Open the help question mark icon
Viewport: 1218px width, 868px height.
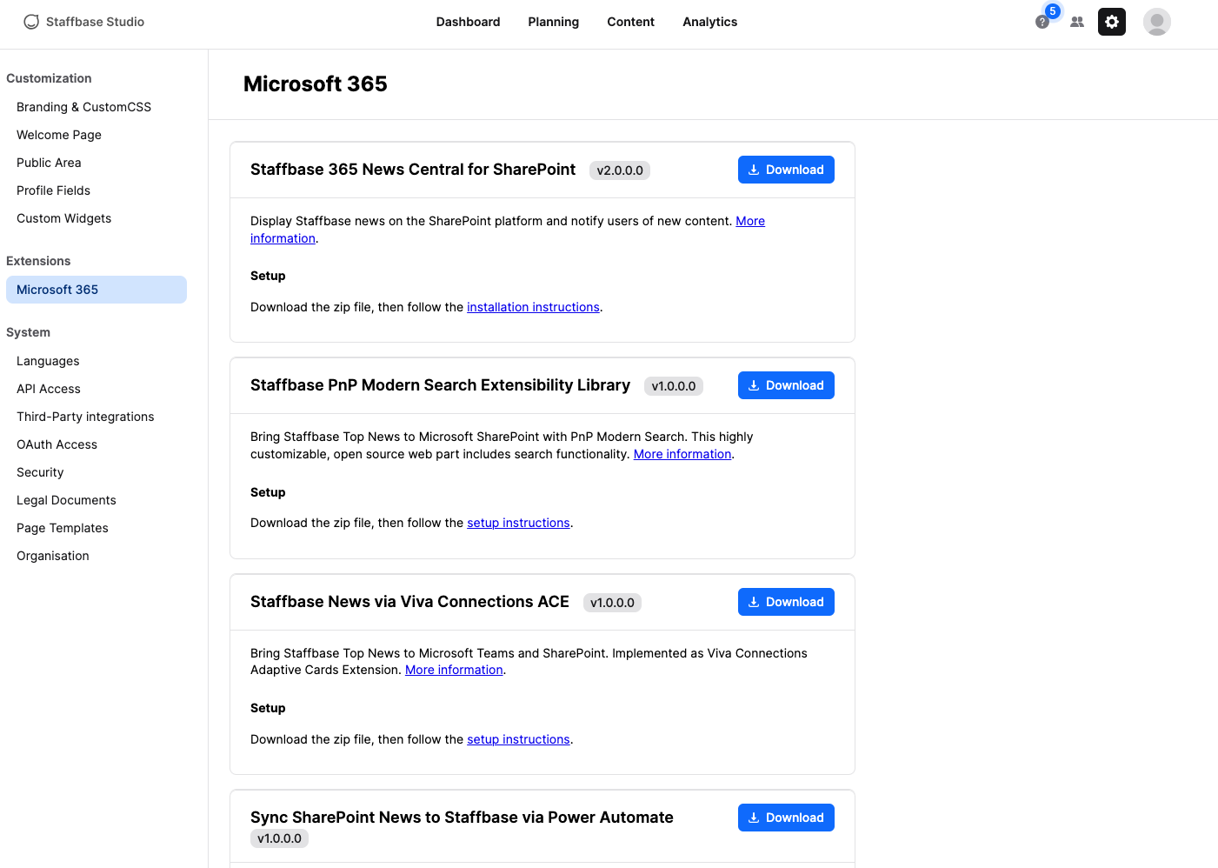point(1042,22)
